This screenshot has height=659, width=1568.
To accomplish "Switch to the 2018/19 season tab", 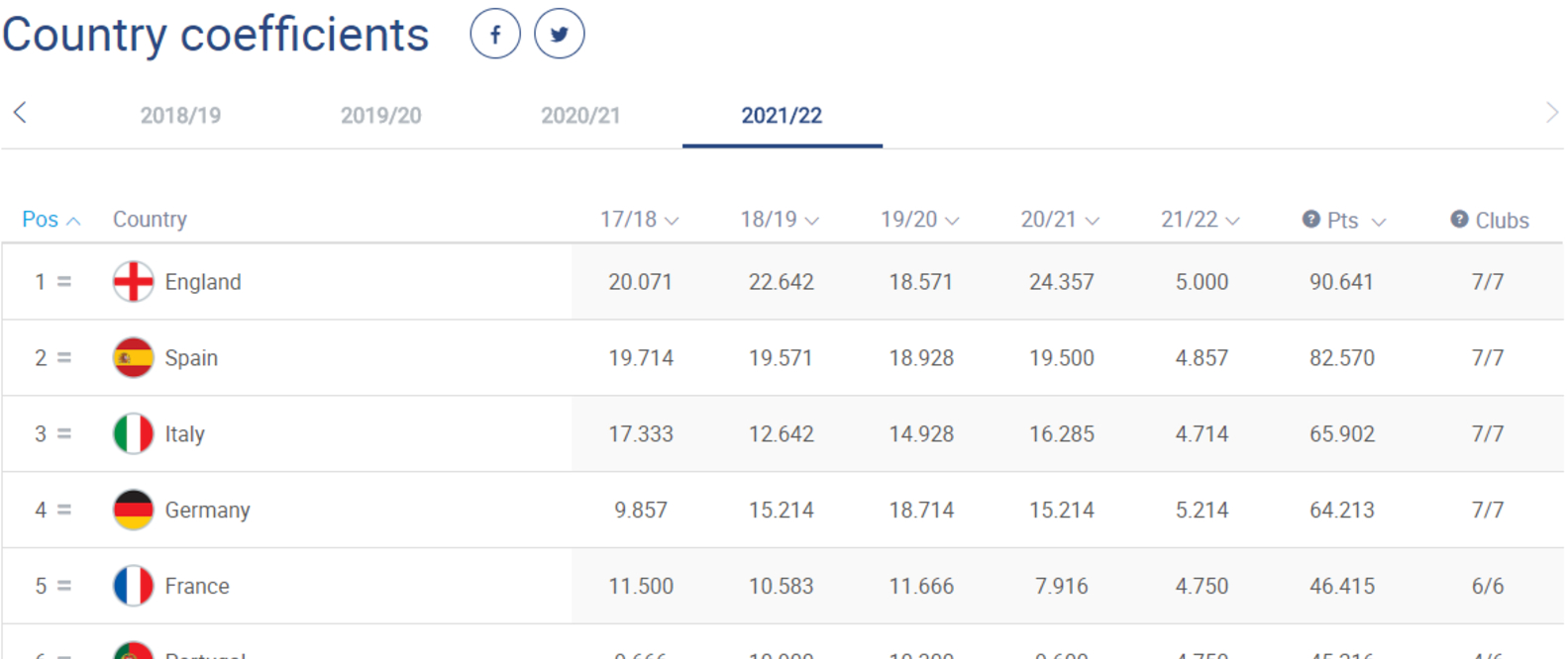I will point(180,116).
